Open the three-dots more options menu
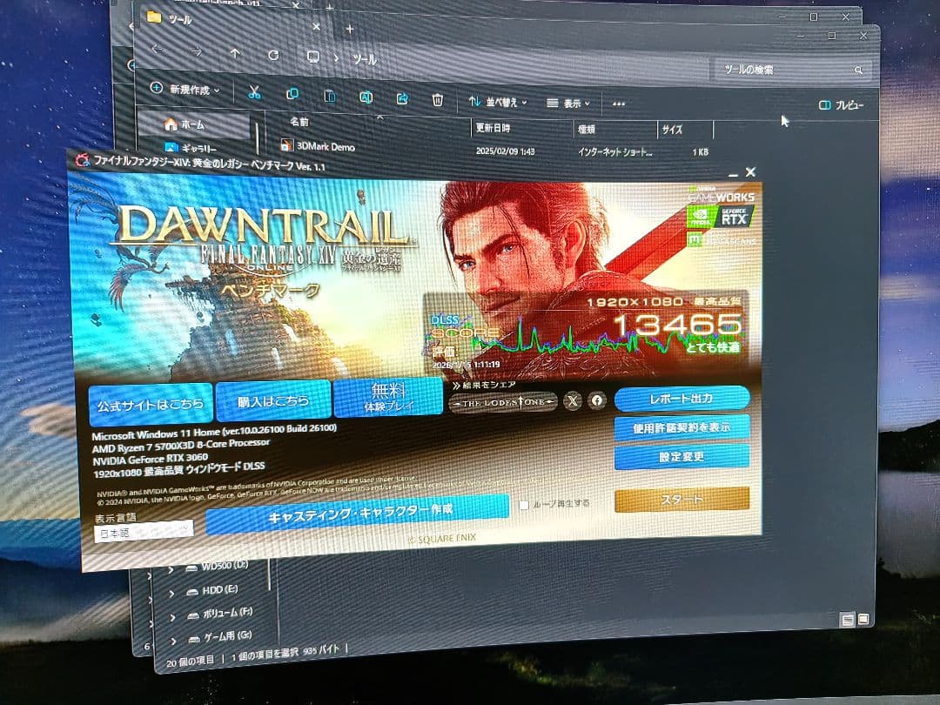 pos(619,104)
